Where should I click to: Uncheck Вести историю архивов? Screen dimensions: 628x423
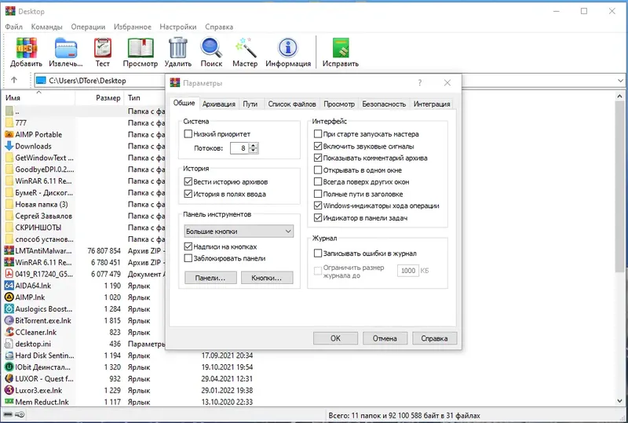click(x=188, y=181)
